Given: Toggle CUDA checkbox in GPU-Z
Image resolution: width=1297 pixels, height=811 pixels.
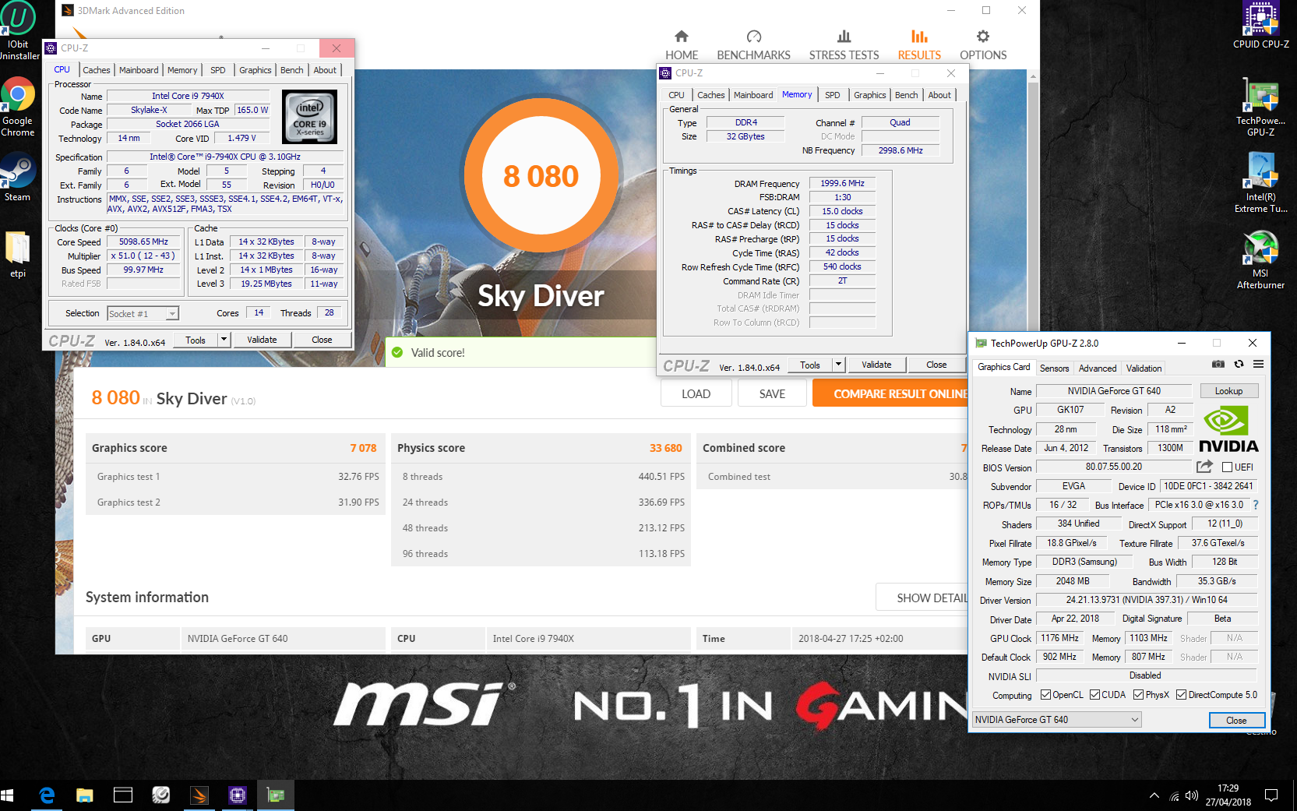Looking at the screenshot, I should coord(1094,695).
